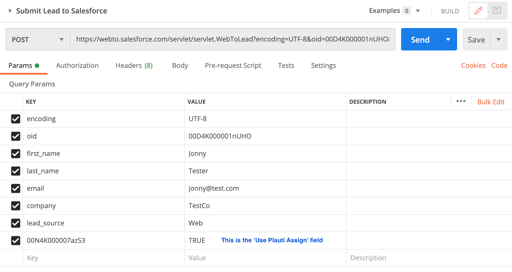The width and height of the screenshot is (512, 272).
Task: Click the empty Key input field
Action: [104, 258]
